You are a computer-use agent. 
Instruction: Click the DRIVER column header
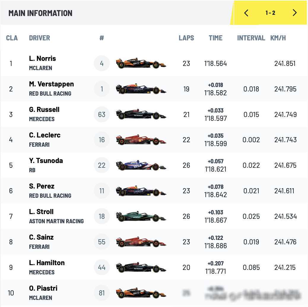39,38
